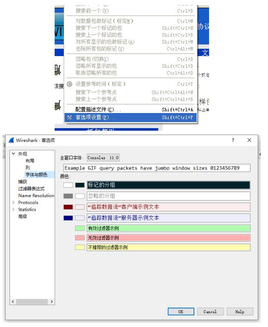This screenshot has height=327, width=268.
Task: Pick client stream dark red foreground swatch
Action: pyautogui.click(x=68, y=207)
